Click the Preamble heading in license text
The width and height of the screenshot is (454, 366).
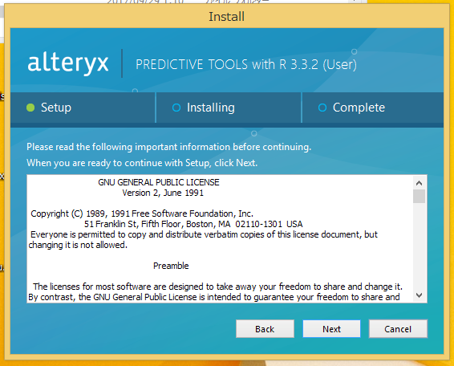coord(171,266)
